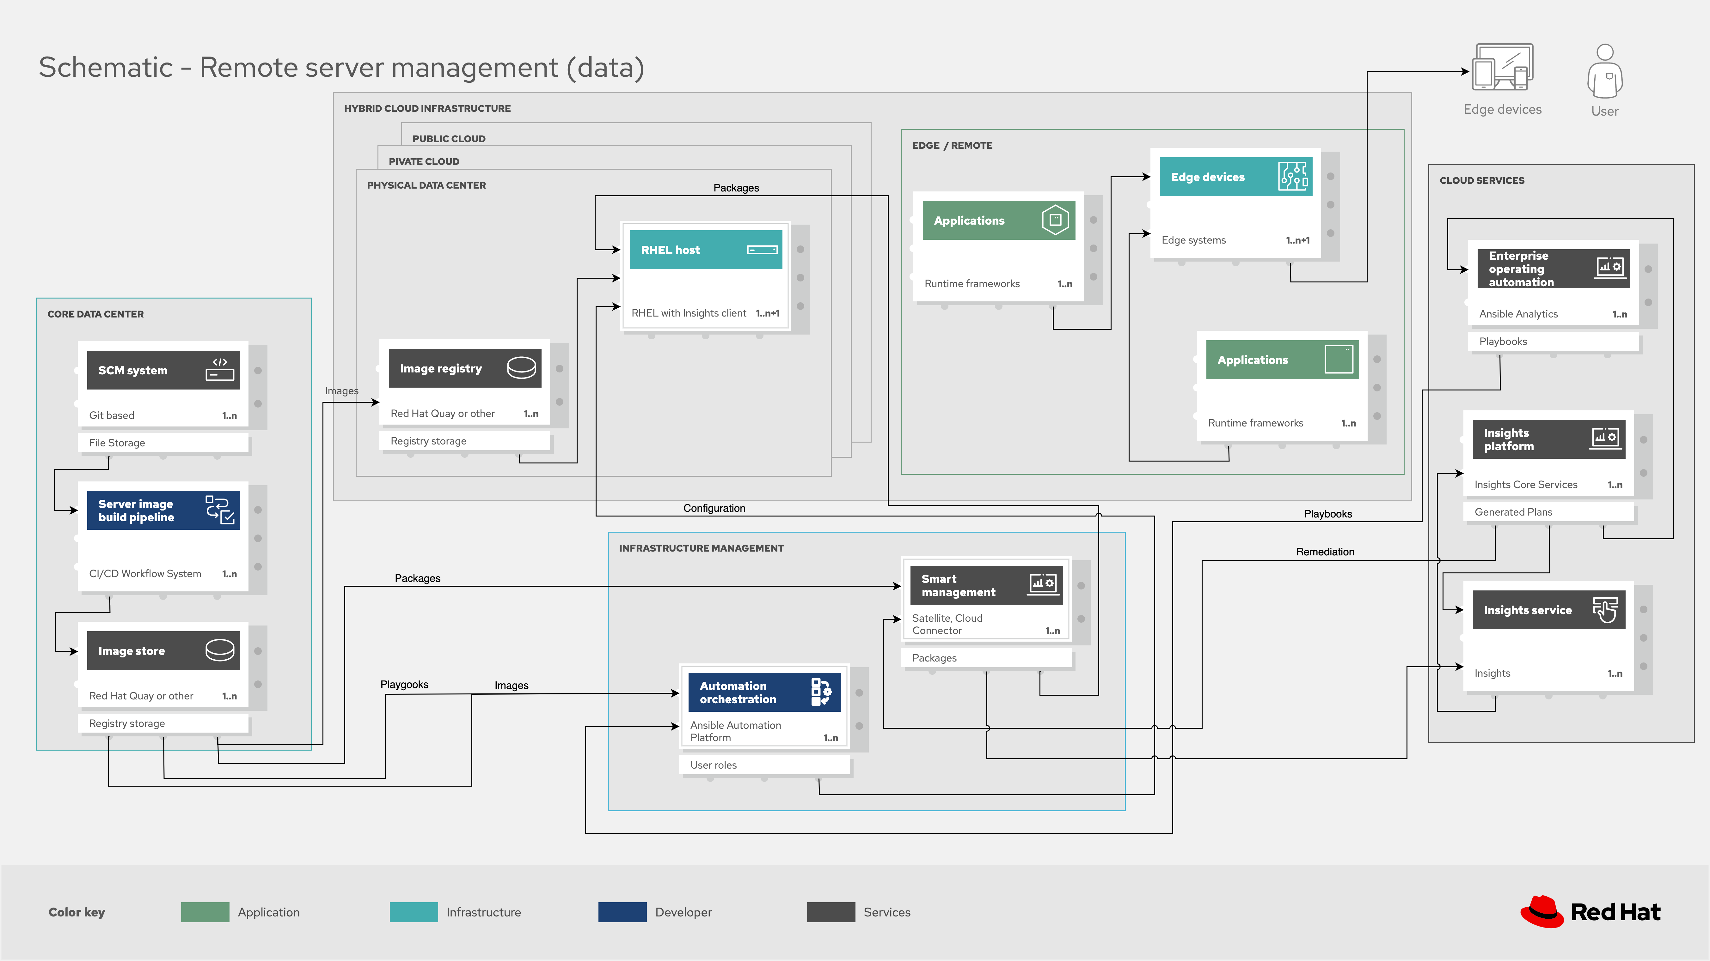
Task: Select the RHEL host header
Action: pyautogui.click(x=706, y=249)
